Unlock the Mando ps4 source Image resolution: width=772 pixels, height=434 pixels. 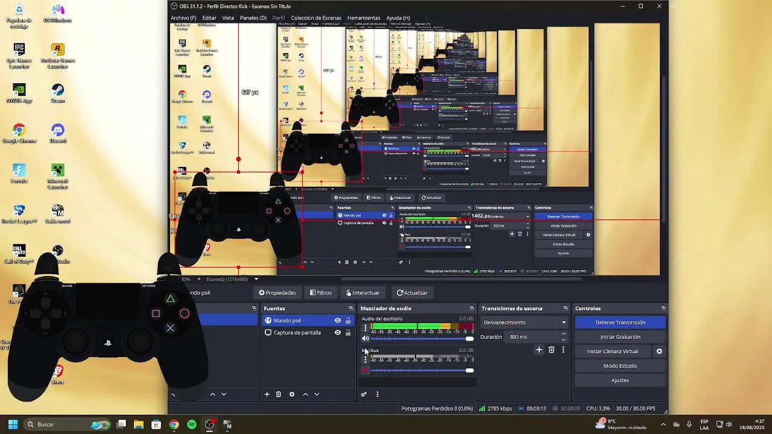[348, 321]
